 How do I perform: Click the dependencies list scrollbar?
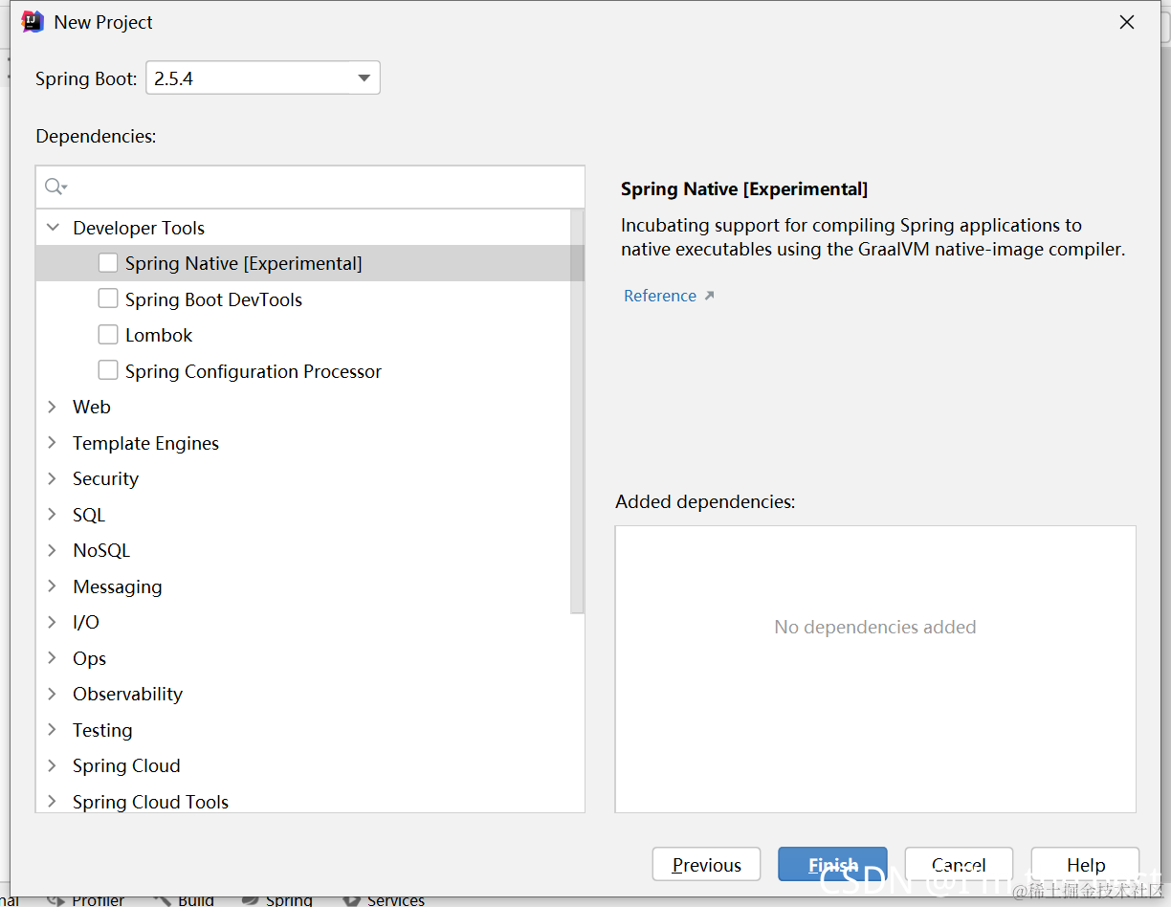[577, 411]
